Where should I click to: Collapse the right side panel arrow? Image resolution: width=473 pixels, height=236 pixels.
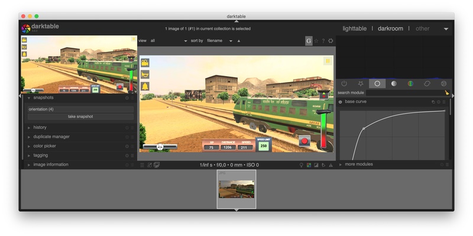(453, 96)
